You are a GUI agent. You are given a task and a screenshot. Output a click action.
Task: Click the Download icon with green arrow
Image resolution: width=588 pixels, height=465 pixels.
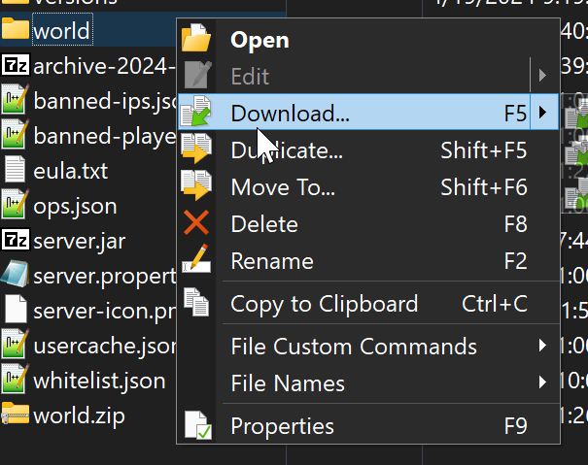tap(196, 113)
